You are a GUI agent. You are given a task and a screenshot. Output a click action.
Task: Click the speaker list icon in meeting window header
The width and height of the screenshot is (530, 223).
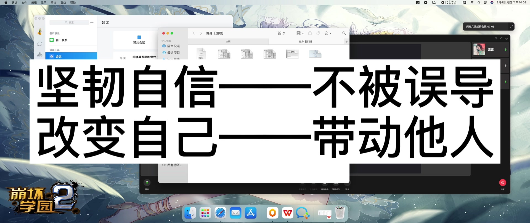pos(496,38)
